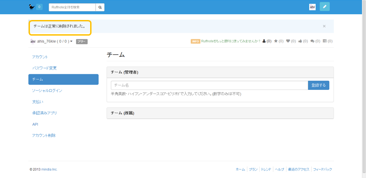Open the ahi avatar in top bar
Screen dimensions: 366x178
tap(312, 7)
